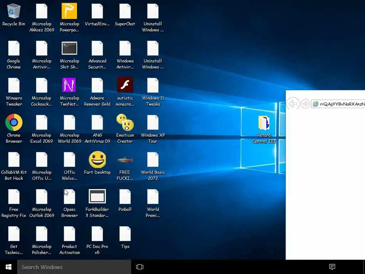Open Task View on the taskbar
Image resolution: width=365 pixels, height=274 pixels.
pos(140,267)
